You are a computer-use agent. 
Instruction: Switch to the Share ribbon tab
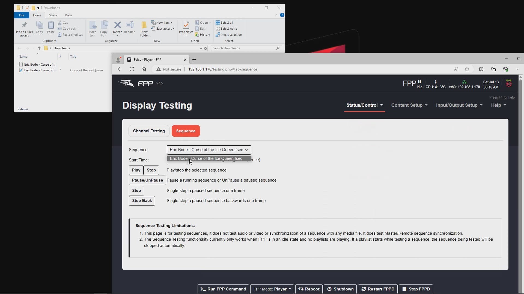(x=53, y=15)
